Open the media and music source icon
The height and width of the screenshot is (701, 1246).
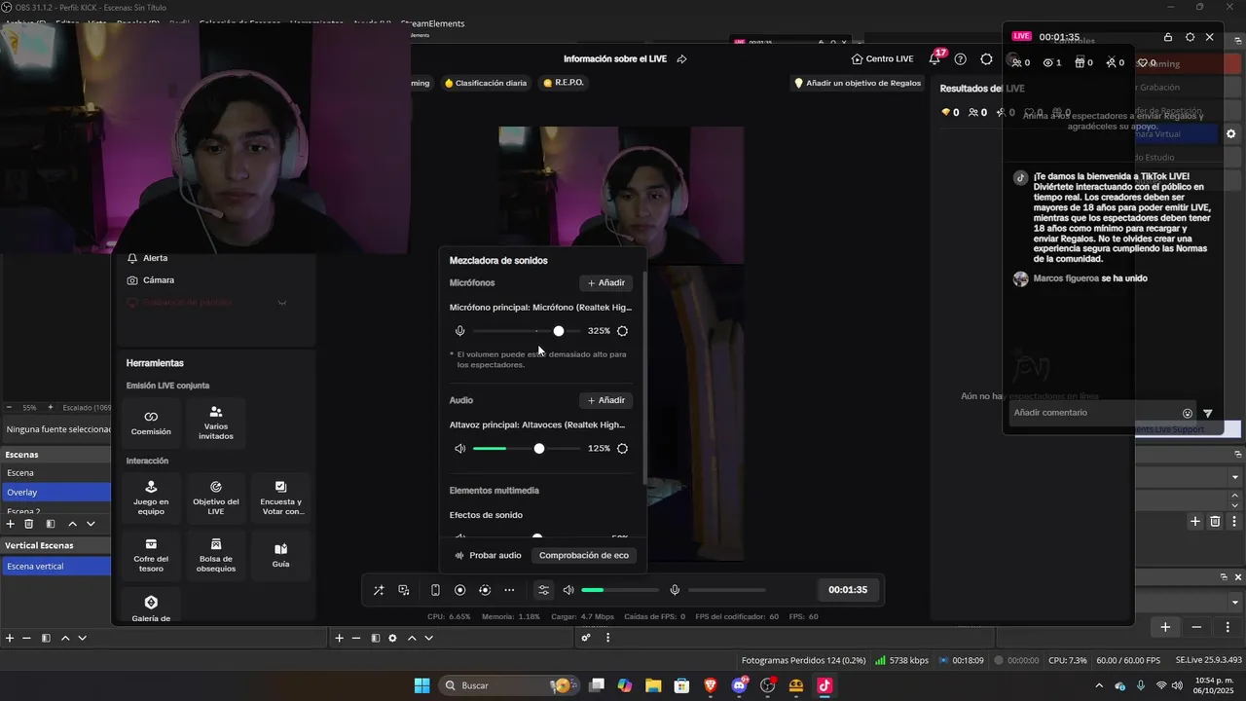click(404, 590)
